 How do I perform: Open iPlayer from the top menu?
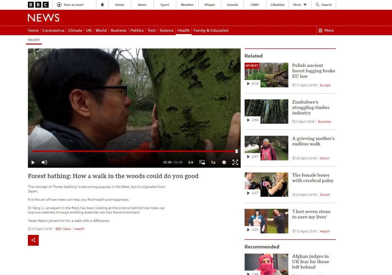(210, 5)
